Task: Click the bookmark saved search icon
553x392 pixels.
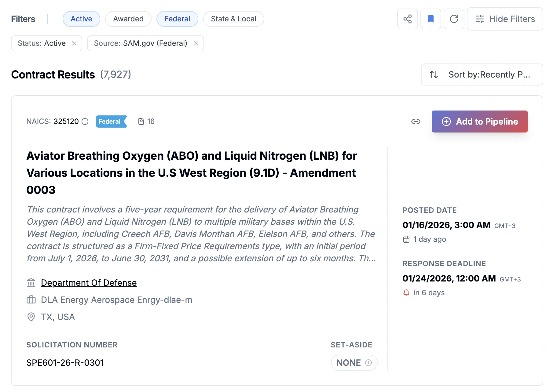Action: 430,19
